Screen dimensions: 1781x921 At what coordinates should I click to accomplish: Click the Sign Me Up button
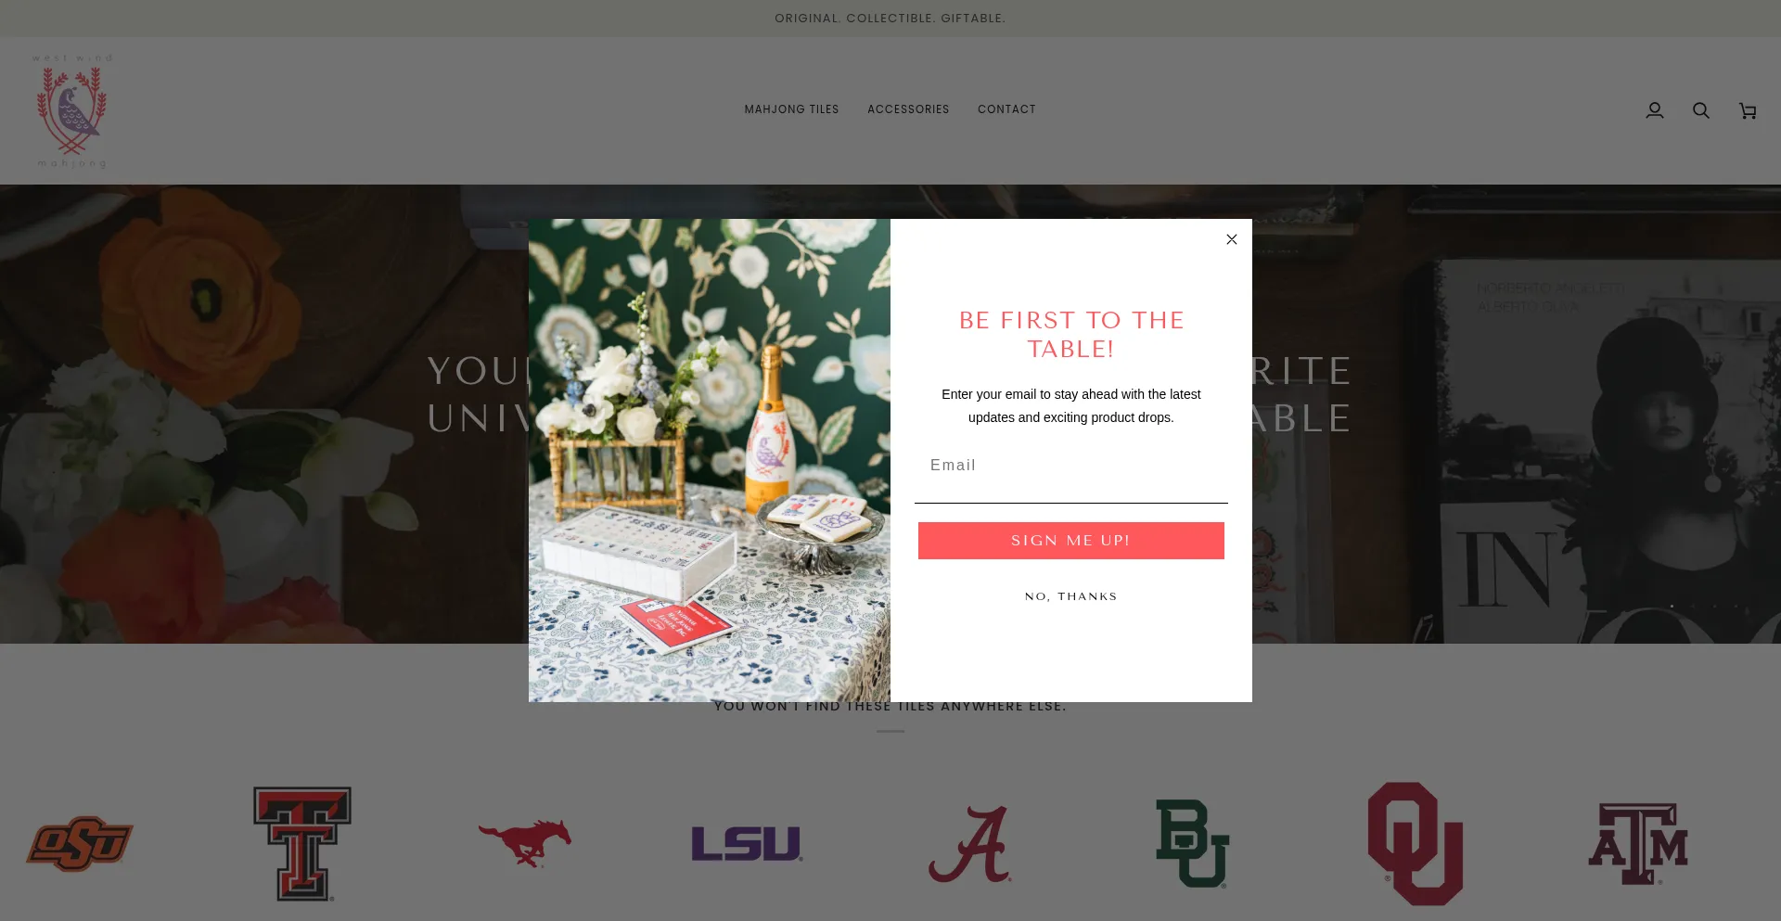click(1070, 541)
